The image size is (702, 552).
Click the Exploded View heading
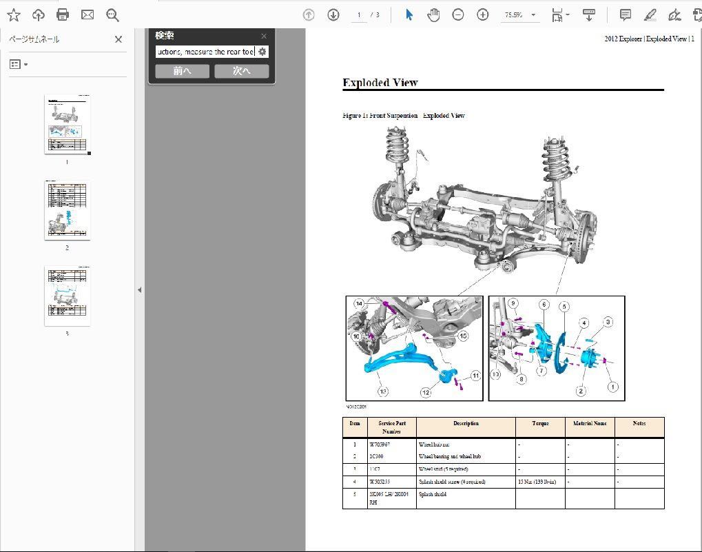click(380, 83)
